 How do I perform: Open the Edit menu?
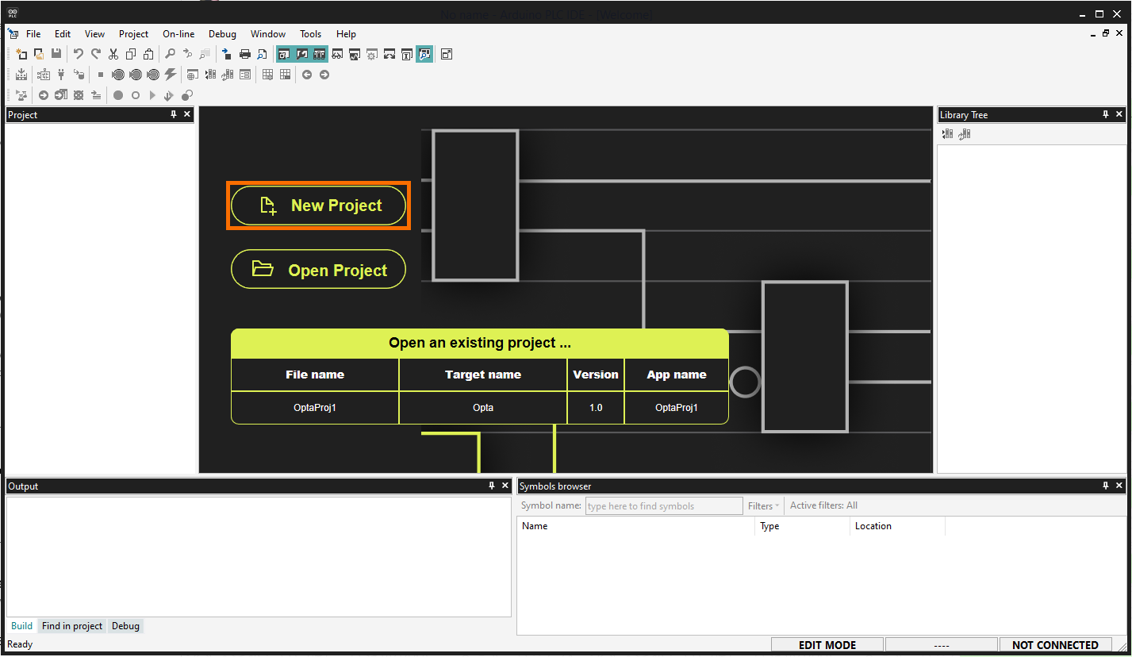point(63,34)
